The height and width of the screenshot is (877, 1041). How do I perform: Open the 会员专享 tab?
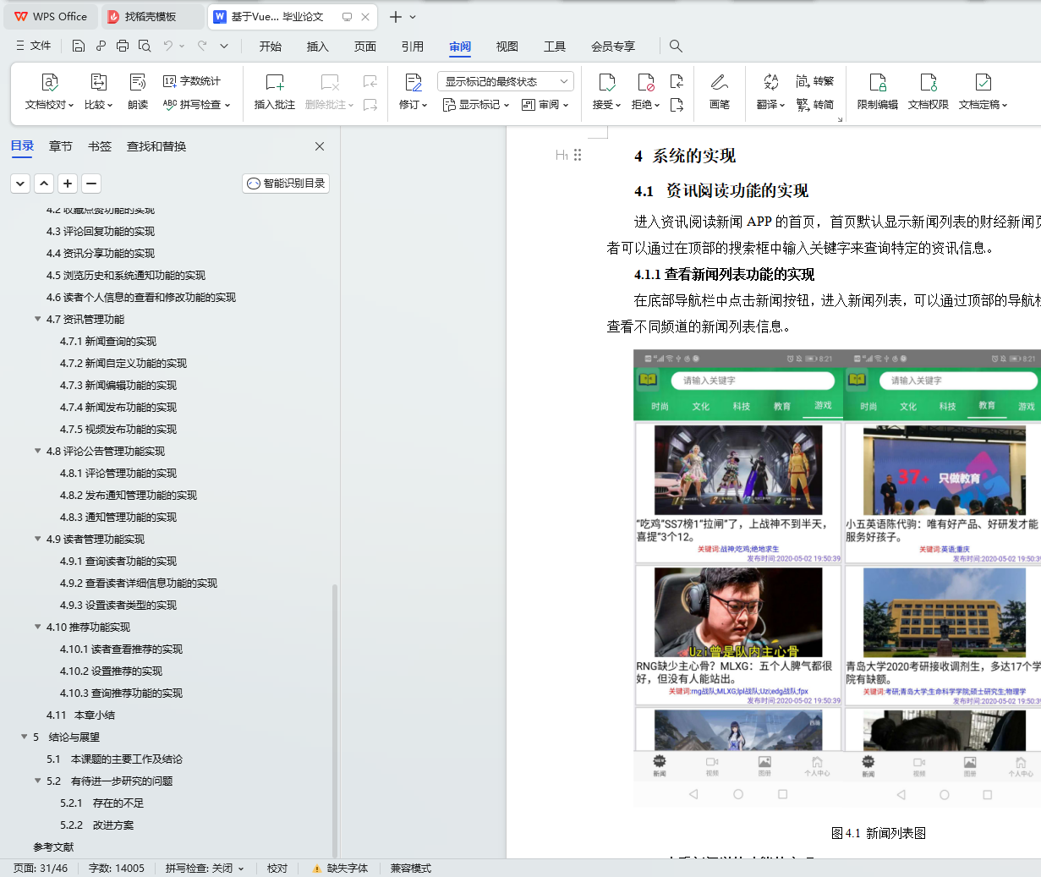pos(613,47)
